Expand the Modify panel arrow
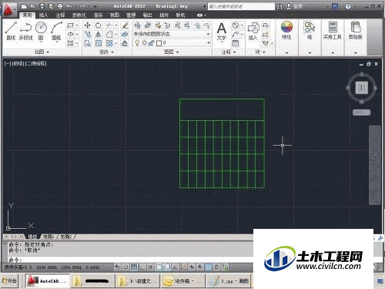 (x=112, y=52)
